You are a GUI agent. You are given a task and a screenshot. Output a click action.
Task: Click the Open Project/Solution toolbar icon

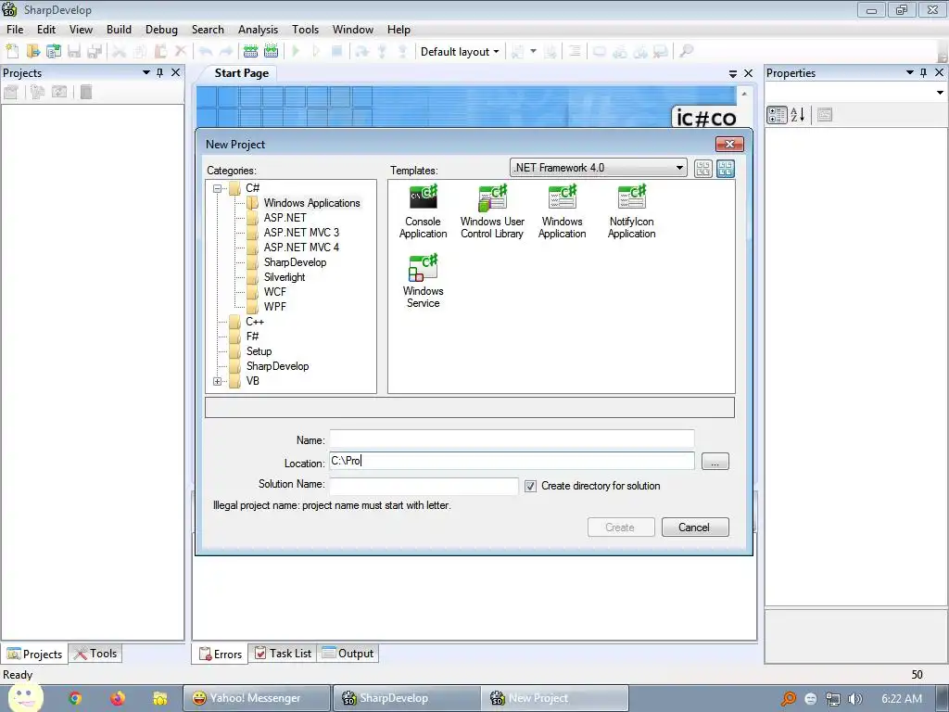[x=53, y=52]
